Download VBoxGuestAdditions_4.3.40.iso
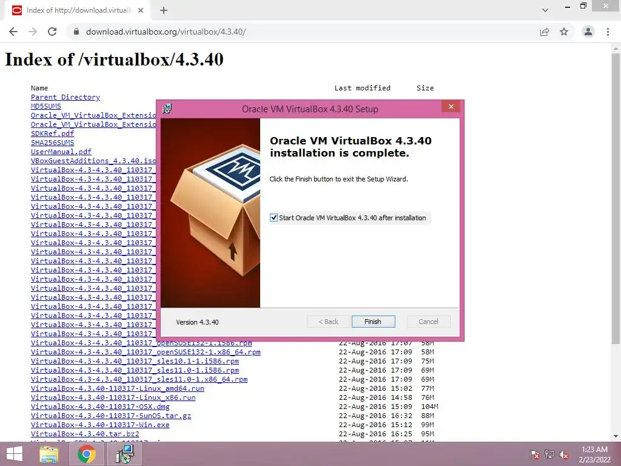 (93, 161)
